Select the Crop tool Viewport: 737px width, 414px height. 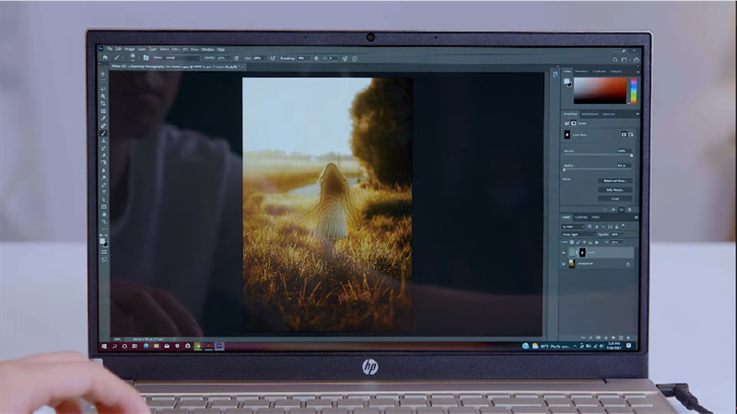[x=103, y=103]
